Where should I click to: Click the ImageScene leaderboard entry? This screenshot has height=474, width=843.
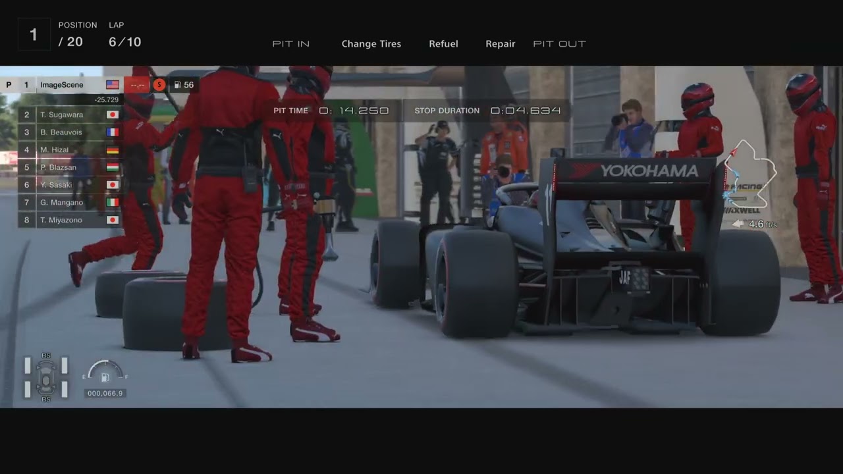coord(62,85)
